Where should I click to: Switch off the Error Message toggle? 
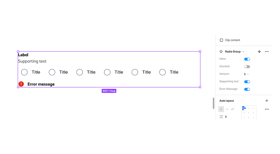click(247, 89)
